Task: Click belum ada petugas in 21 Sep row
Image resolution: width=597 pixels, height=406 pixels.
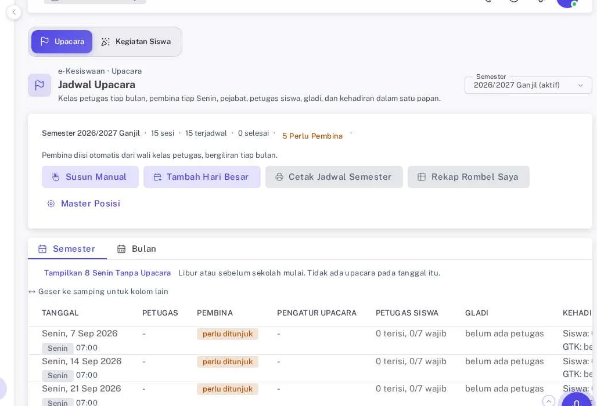Action: pyautogui.click(x=505, y=389)
